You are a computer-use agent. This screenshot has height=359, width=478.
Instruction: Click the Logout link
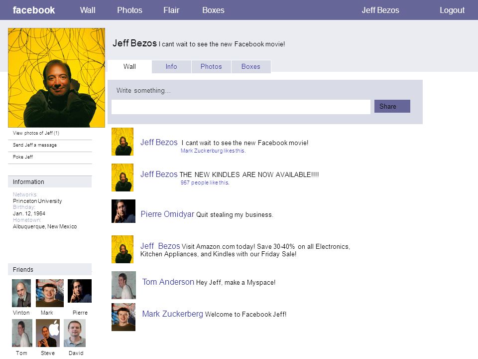[452, 10]
